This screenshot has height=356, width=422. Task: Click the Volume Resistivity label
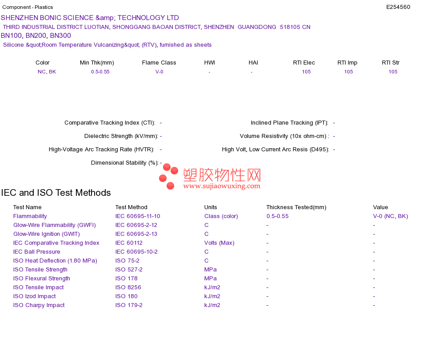click(x=284, y=136)
